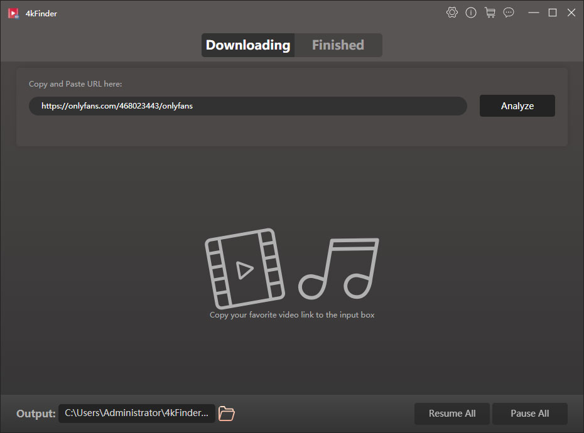Switch to the Finished tab
Image resolution: width=584 pixels, height=433 pixels.
(338, 45)
